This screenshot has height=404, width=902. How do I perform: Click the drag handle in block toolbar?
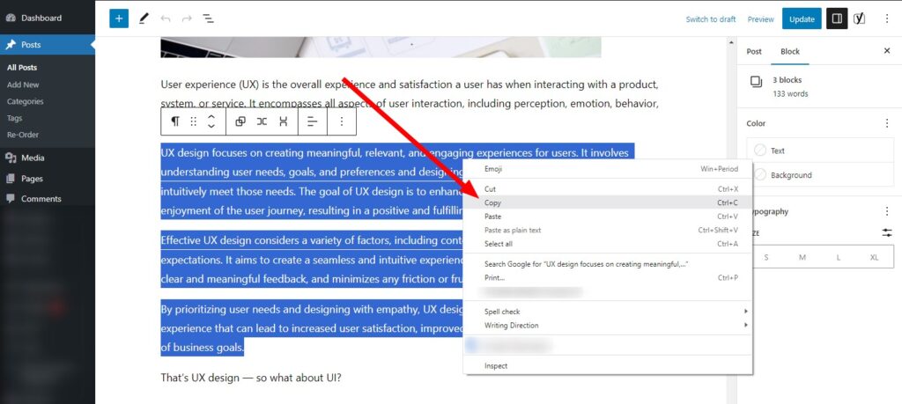pyautogui.click(x=194, y=121)
